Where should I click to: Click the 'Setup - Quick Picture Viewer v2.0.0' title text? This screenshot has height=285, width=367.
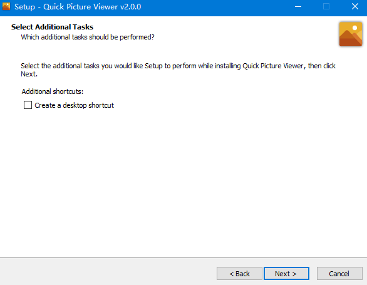78,7
